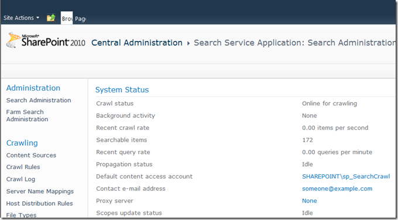The height and width of the screenshot is (220, 398).
Task: Open the Site Actions dropdown menu
Action: click(x=21, y=18)
